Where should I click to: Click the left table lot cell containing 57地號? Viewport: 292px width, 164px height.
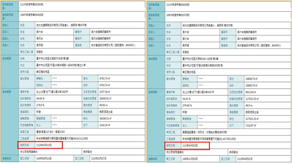point(90,58)
